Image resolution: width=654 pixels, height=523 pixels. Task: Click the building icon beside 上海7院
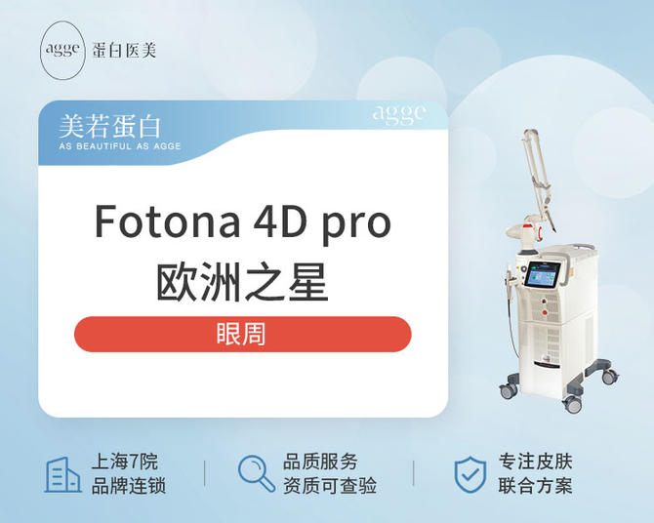pos(62,474)
